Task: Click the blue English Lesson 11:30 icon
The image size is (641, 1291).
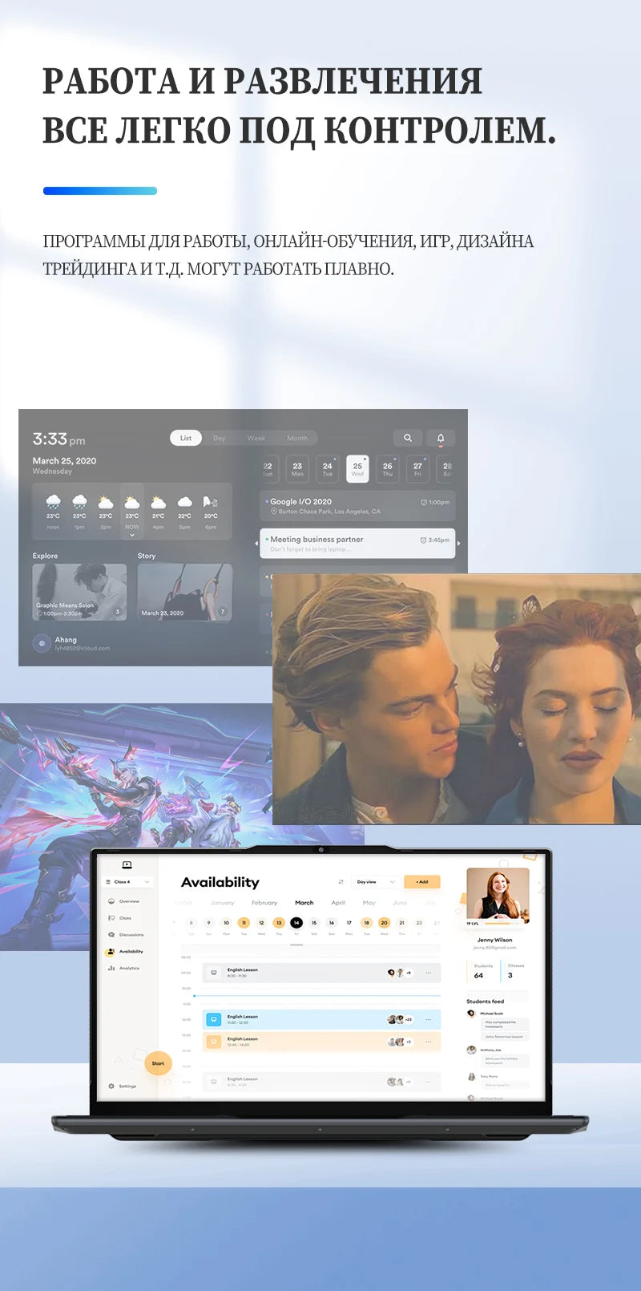Action: pos(214,1019)
